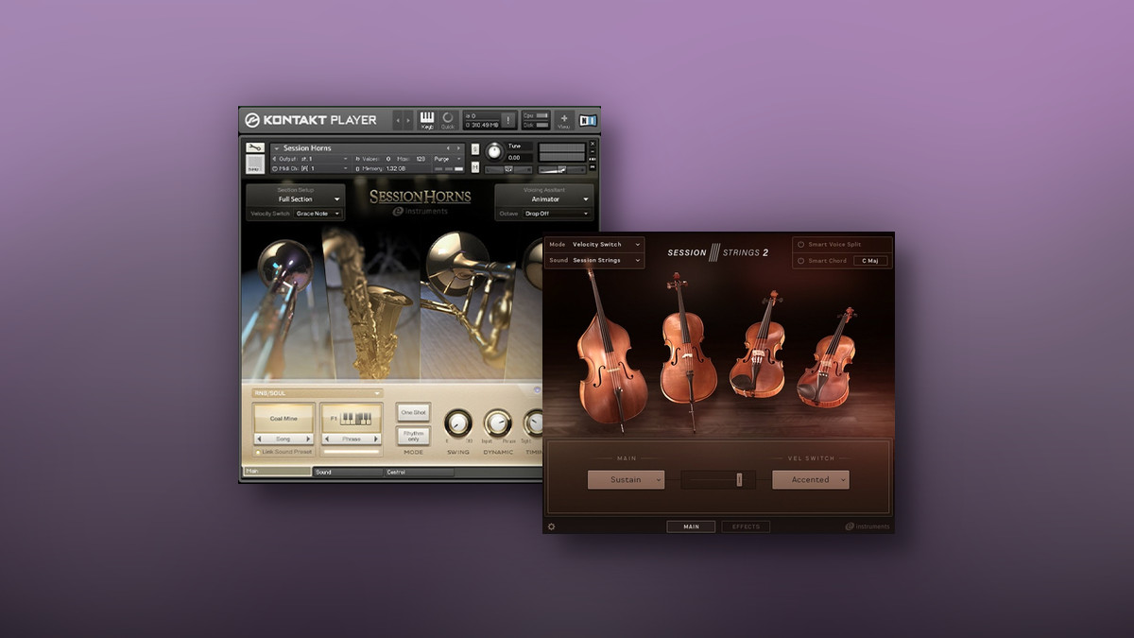
Task: Select next Song in Session Horns
Action: [308, 440]
